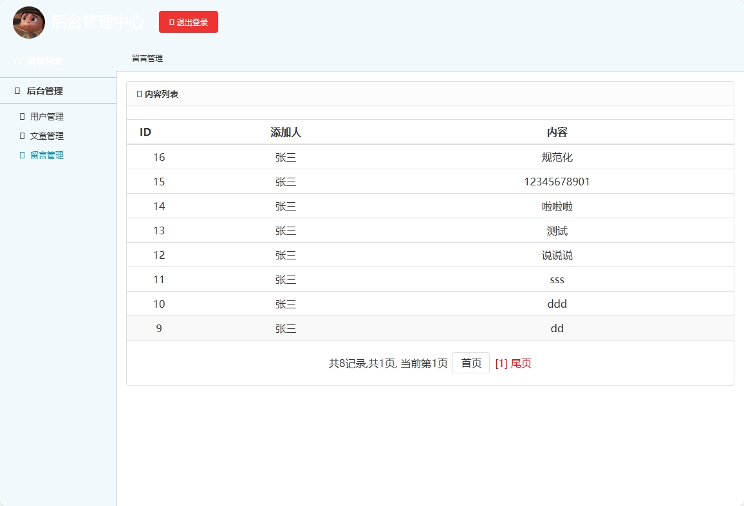744x506 pixels.
Task: Click the 文章管理 sidebar icon
Action: (22, 136)
